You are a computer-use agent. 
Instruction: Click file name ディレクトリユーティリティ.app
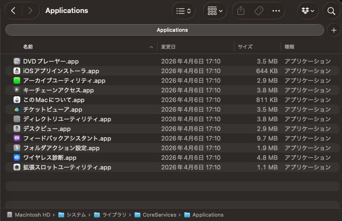tap(67, 119)
